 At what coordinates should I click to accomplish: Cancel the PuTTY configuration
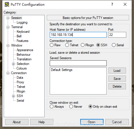(x=117, y=122)
